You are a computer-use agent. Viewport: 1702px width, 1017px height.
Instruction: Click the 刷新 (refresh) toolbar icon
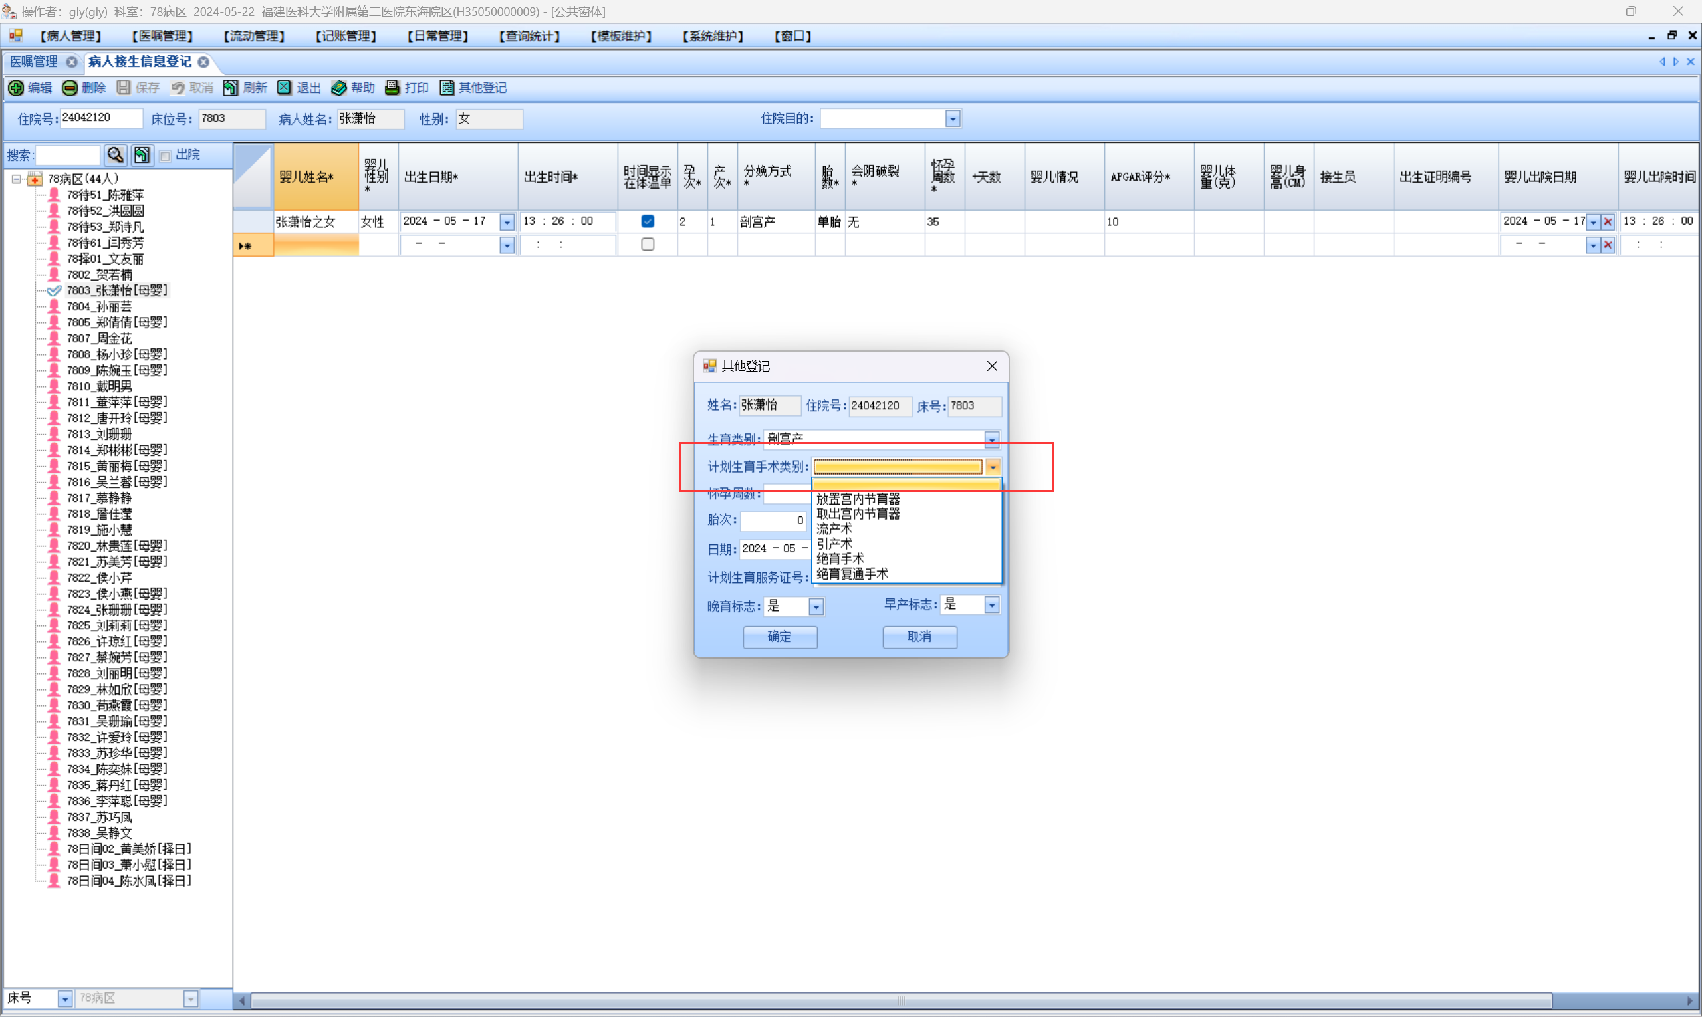[231, 88]
